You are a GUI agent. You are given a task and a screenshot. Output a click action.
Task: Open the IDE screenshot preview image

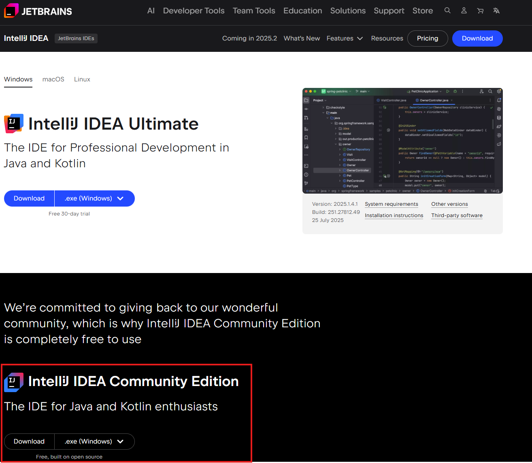(402, 141)
